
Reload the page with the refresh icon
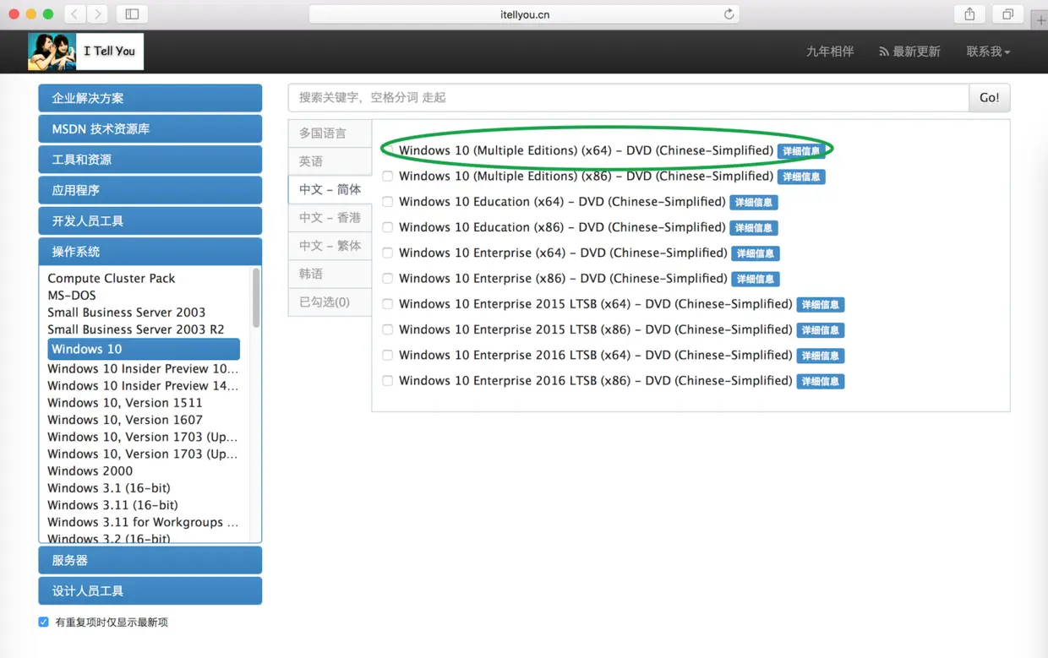729,14
